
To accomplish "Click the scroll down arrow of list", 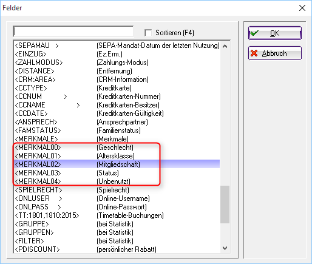I will tap(225, 248).
